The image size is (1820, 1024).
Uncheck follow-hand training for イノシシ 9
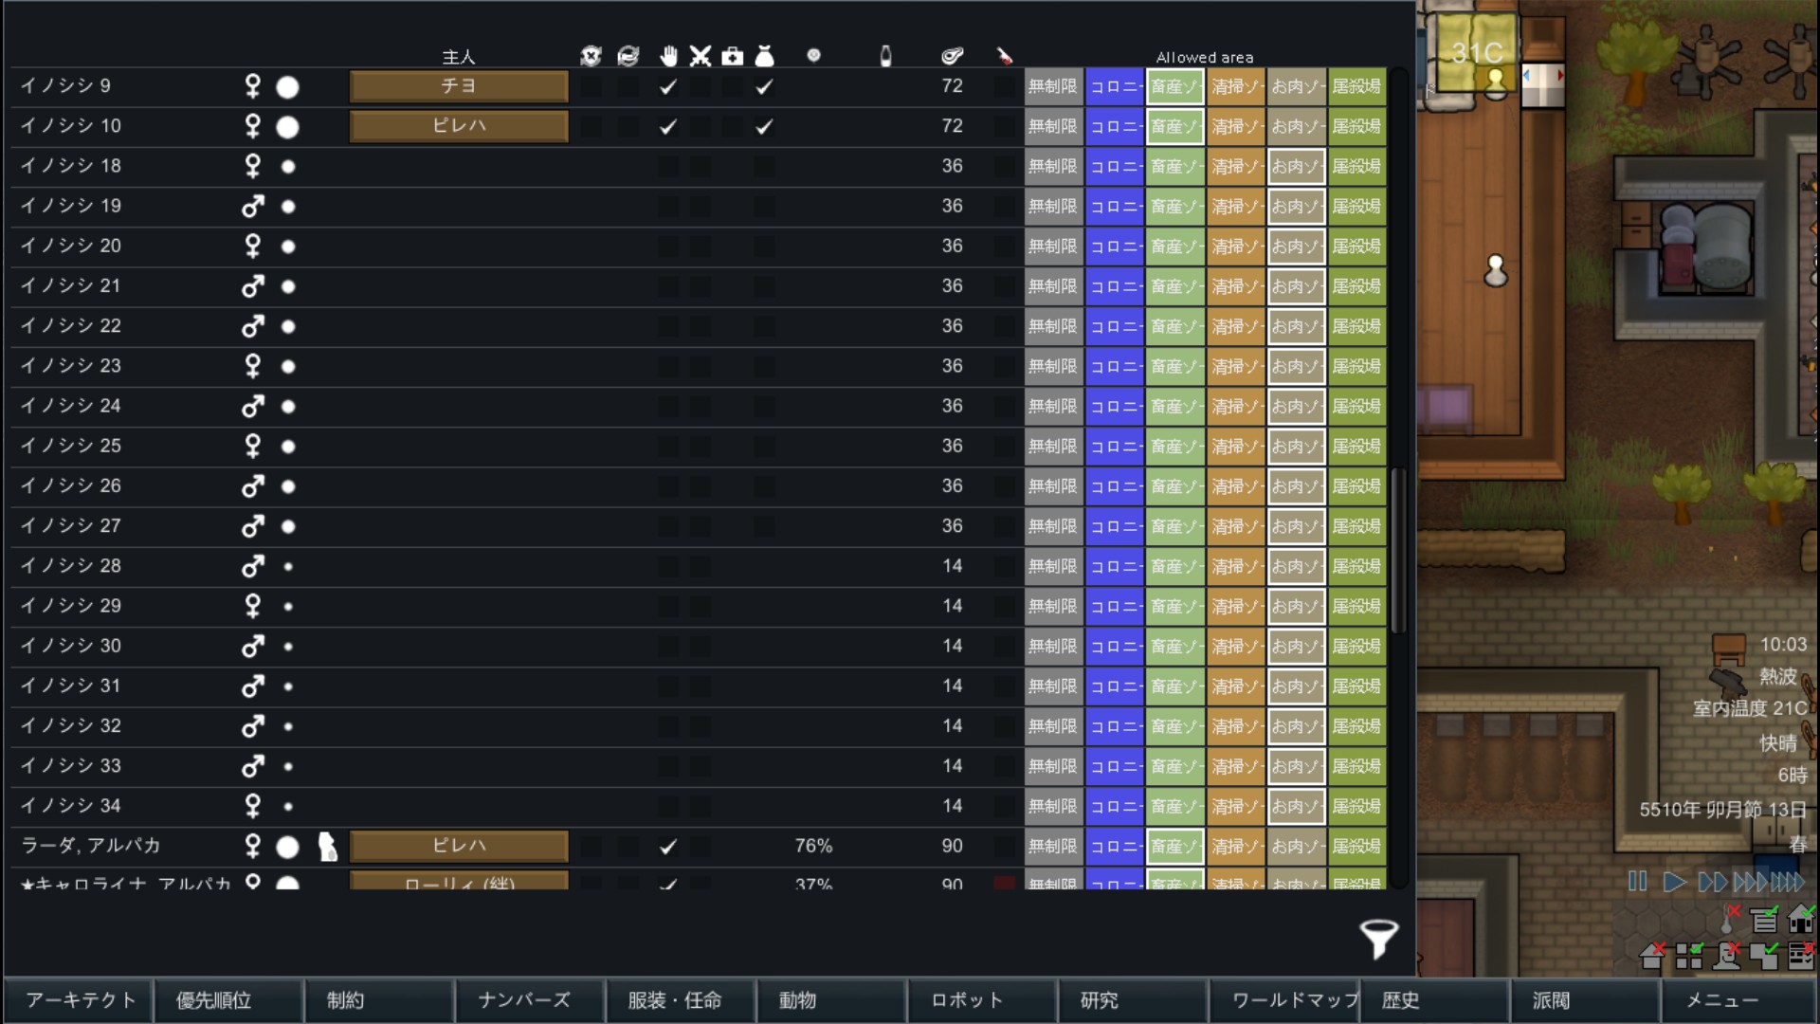668,86
